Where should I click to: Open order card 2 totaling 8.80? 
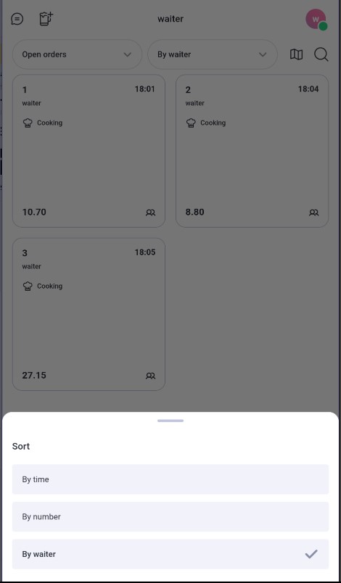click(252, 151)
